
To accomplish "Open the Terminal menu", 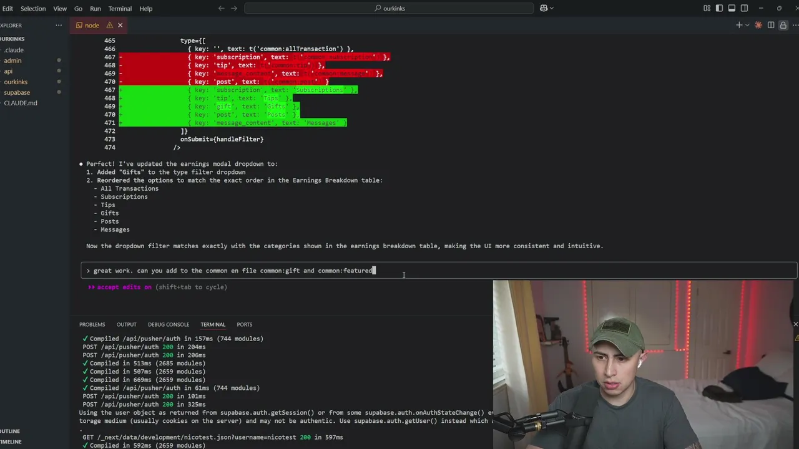I will tap(120, 9).
